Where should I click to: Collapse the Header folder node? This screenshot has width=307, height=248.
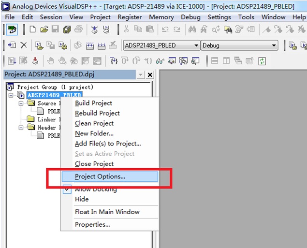tap(21, 128)
